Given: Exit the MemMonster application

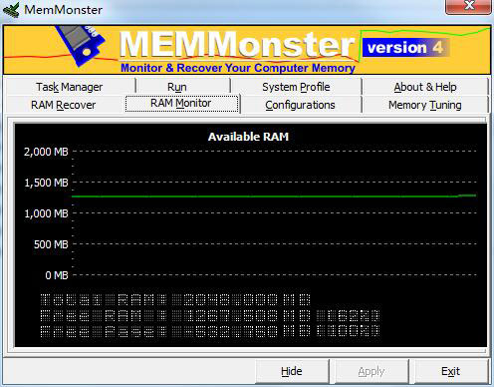Looking at the screenshot, I should point(451,371).
